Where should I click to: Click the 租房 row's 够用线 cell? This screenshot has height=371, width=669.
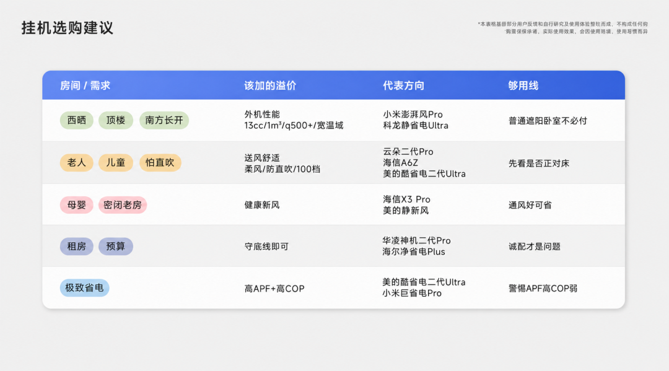pos(535,247)
